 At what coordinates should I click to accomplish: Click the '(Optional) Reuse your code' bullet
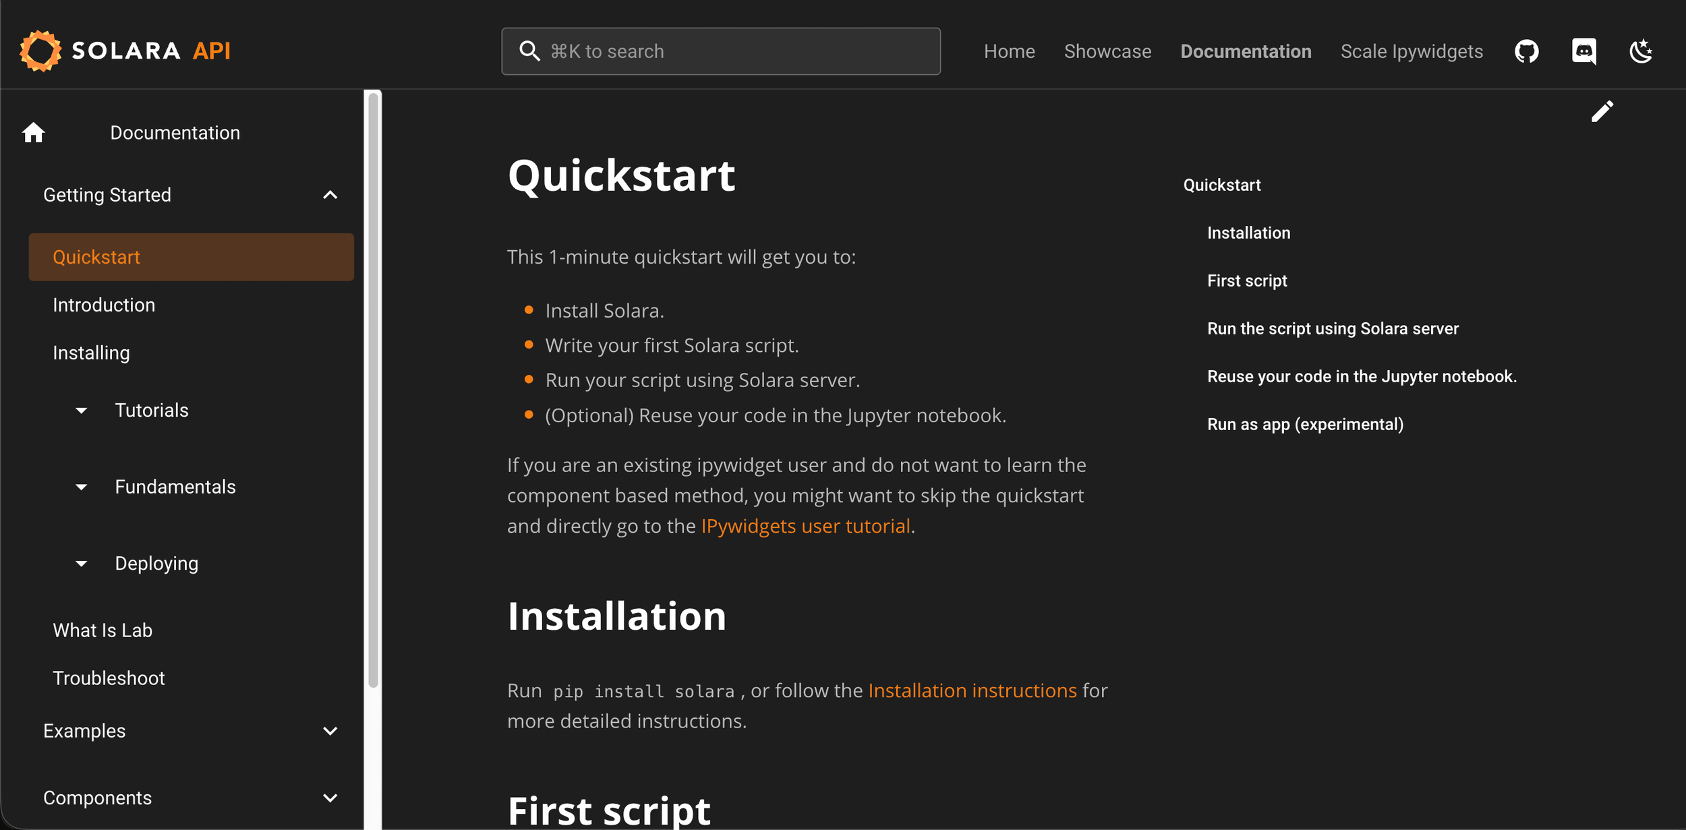coord(776,415)
